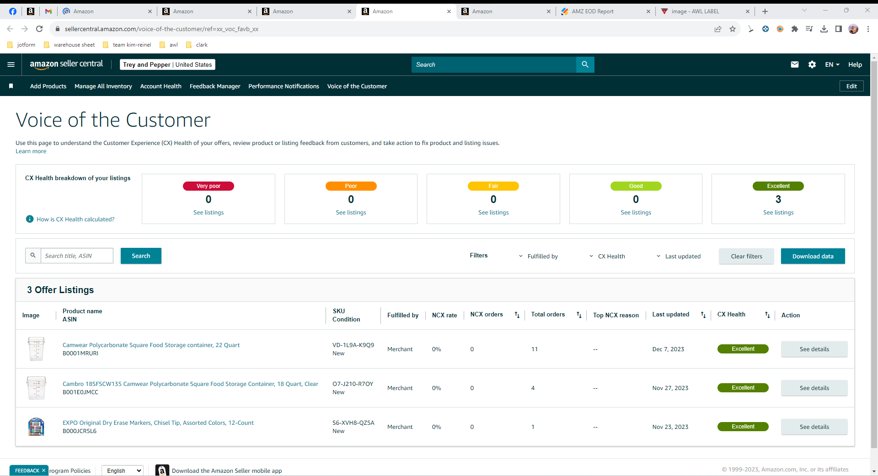878x476 pixels.
Task: Select Voice of the Customer nav item
Action: (357, 86)
